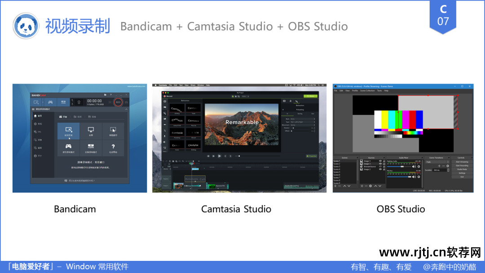Open Camtasia's Movement dropdown in properties
Screen dimensions: 485x273
pos(303,125)
